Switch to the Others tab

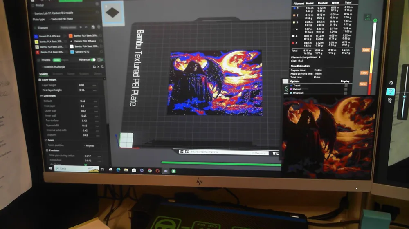click(98, 74)
